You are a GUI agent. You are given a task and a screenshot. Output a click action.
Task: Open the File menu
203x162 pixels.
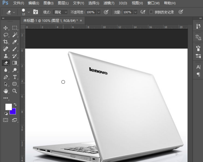[x=19, y=3]
